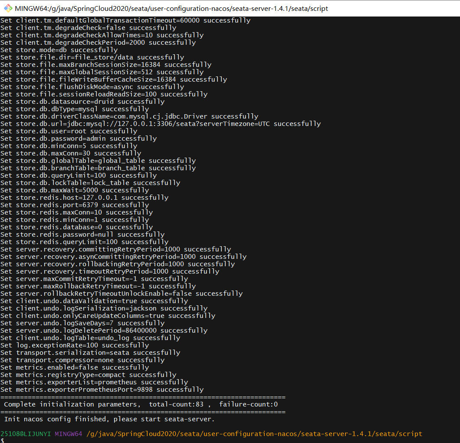The image size is (460, 443).
Task: Click the 'store.mode=db' output line
Action: [x=59, y=50]
